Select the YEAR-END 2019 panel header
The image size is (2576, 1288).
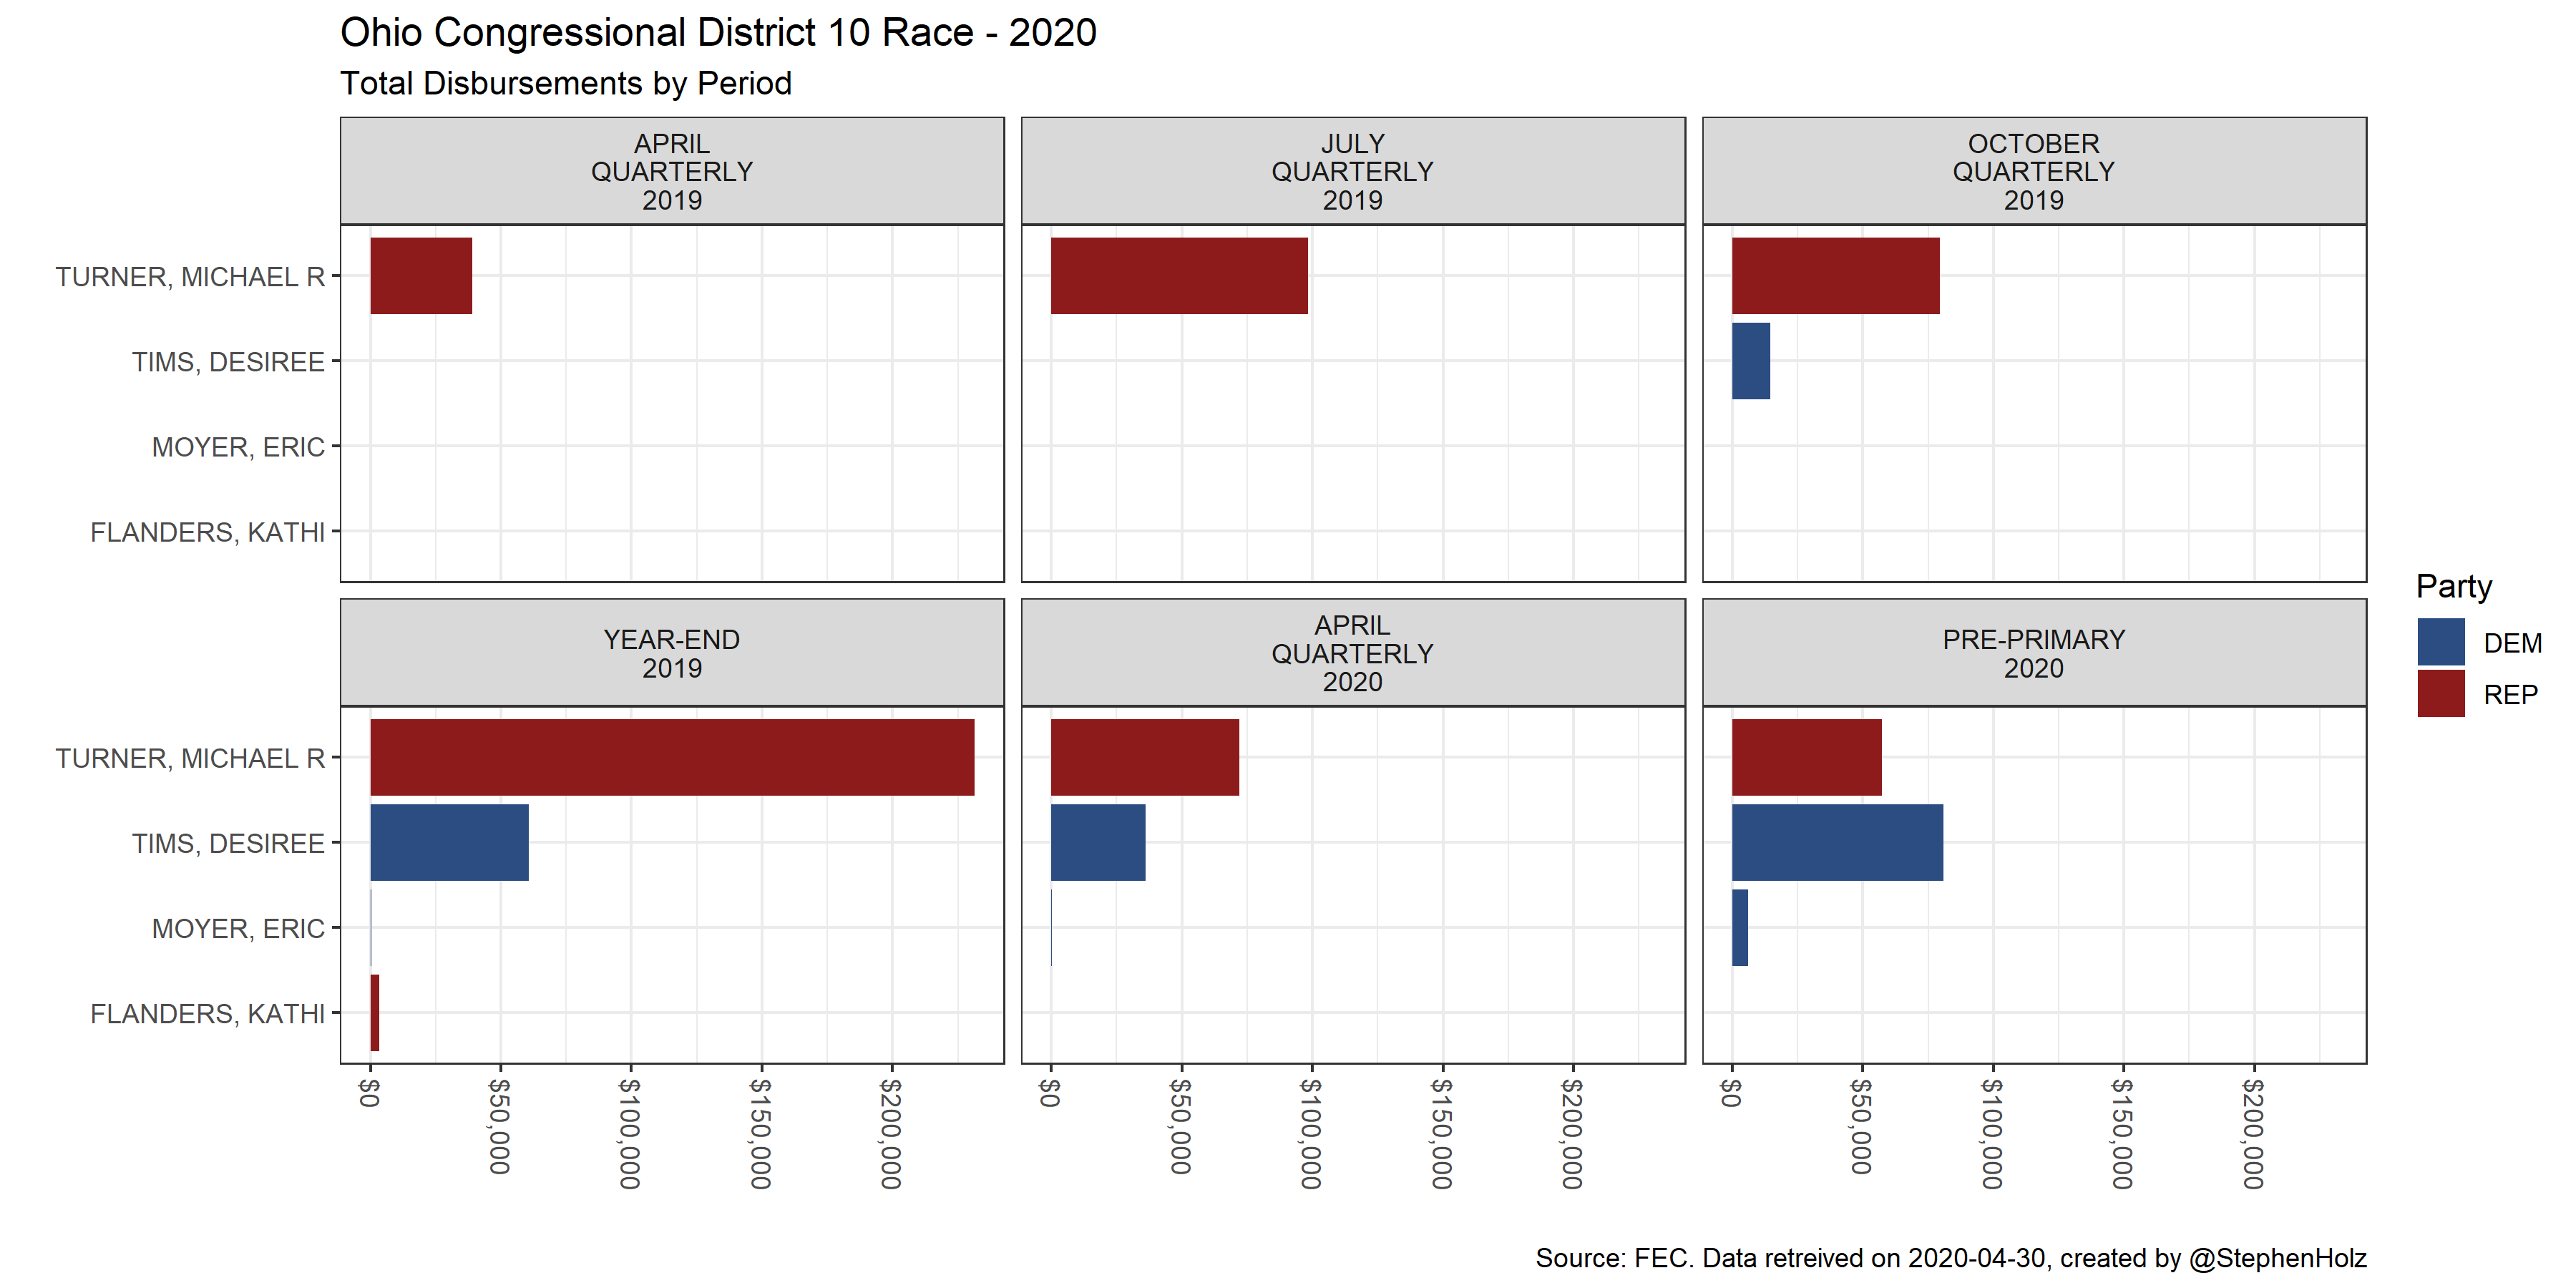[671, 653]
